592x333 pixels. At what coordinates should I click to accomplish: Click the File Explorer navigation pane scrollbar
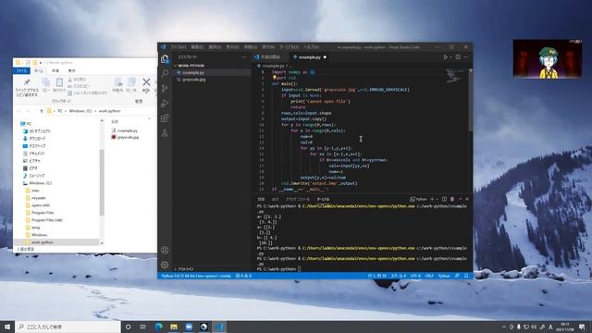click(102, 182)
